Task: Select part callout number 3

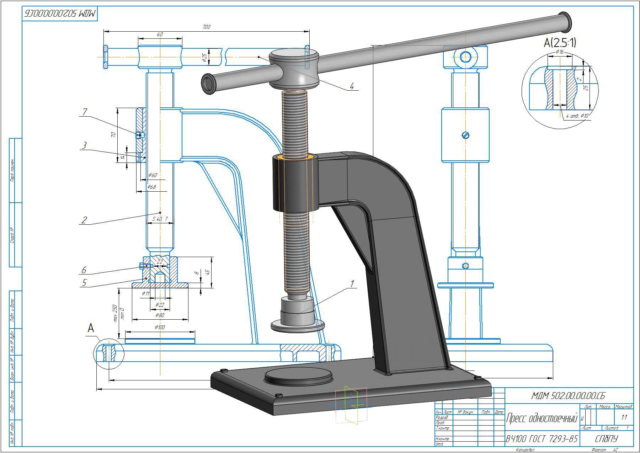Action: click(84, 145)
